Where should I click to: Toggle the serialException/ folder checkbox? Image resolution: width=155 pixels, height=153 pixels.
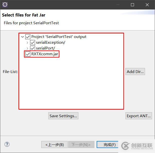[x=33, y=42]
